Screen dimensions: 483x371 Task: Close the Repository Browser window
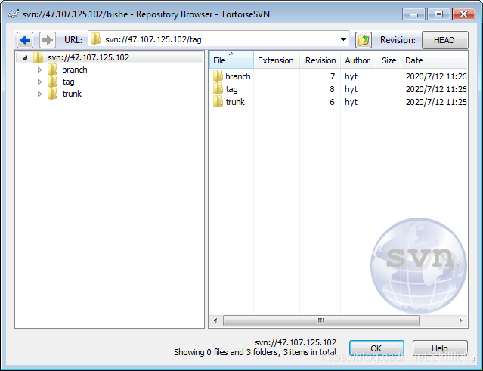tap(463, 14)
